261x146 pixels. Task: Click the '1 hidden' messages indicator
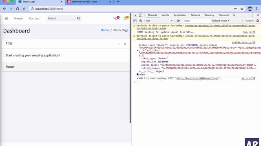249,21
